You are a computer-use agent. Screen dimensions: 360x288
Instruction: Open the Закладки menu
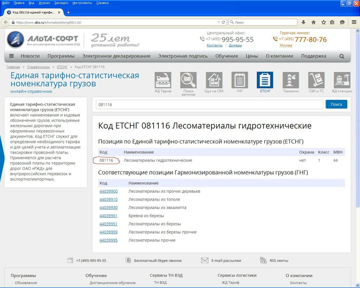[61, 3]
